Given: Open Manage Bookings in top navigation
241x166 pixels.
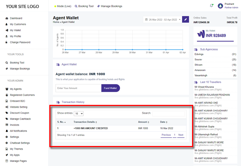Looking at the screenshot, I should click(x=110, y=6).
